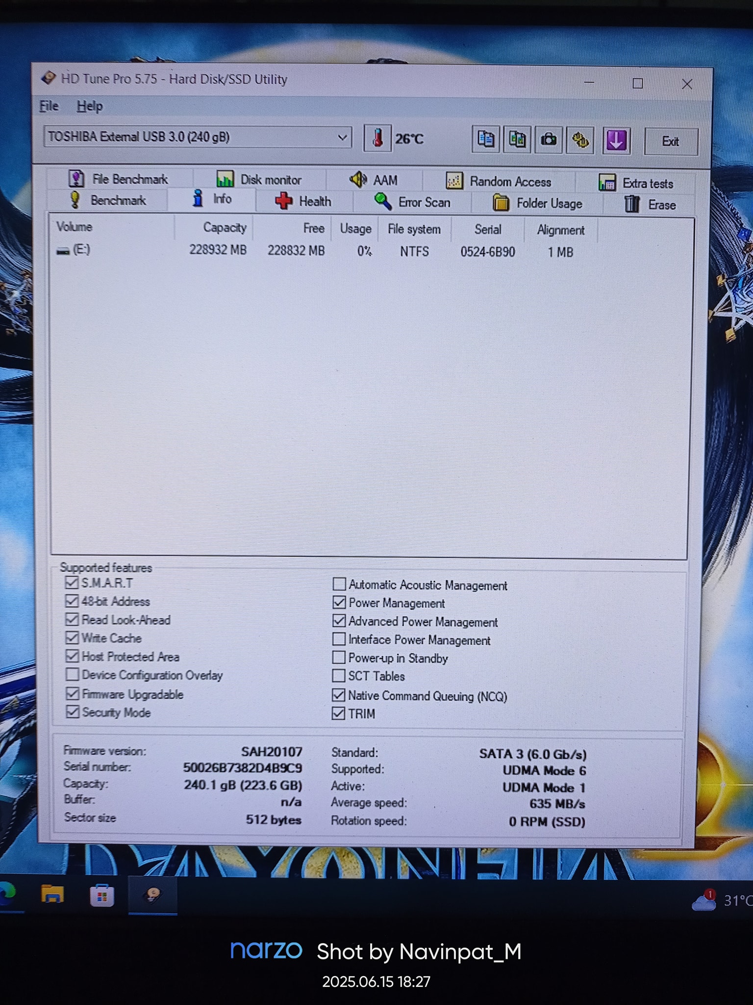This screenshot has width=753, height=1005.
Task: Open the File menu
Action: (x=49, y=106)
